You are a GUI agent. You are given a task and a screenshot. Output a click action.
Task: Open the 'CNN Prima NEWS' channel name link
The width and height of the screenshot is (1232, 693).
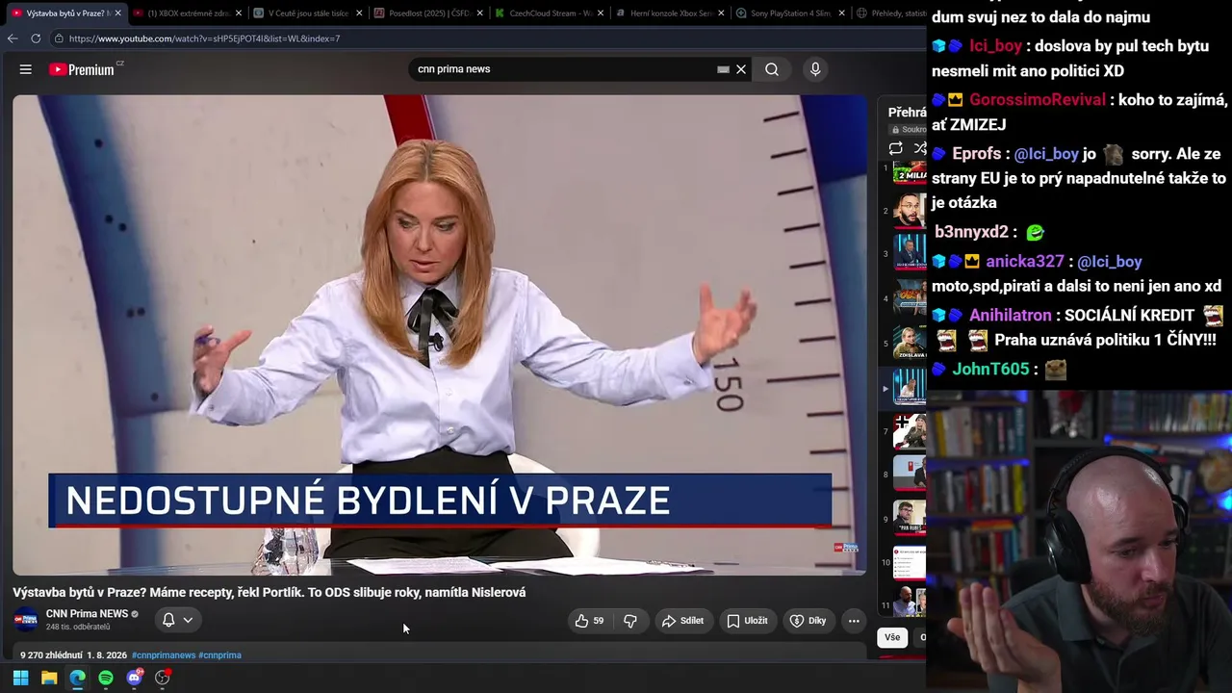pos(87,614)
